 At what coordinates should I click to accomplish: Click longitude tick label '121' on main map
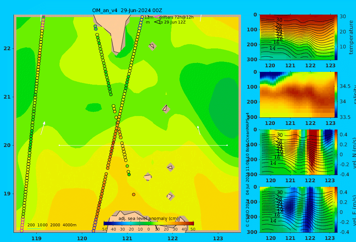coord(127,238)
